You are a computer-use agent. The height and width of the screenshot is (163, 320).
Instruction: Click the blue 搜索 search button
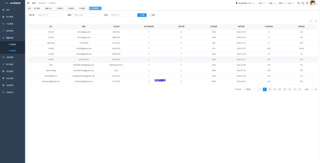[x=142, y=15]
